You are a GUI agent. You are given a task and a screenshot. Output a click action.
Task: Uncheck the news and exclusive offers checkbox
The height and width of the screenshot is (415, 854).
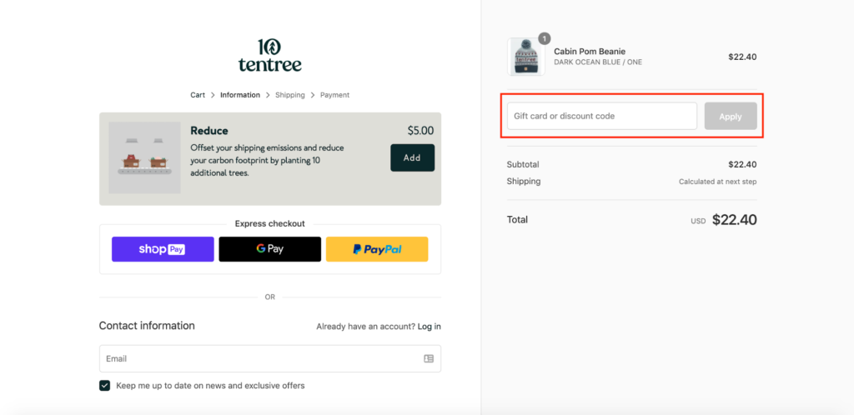(x=104, y=386)
